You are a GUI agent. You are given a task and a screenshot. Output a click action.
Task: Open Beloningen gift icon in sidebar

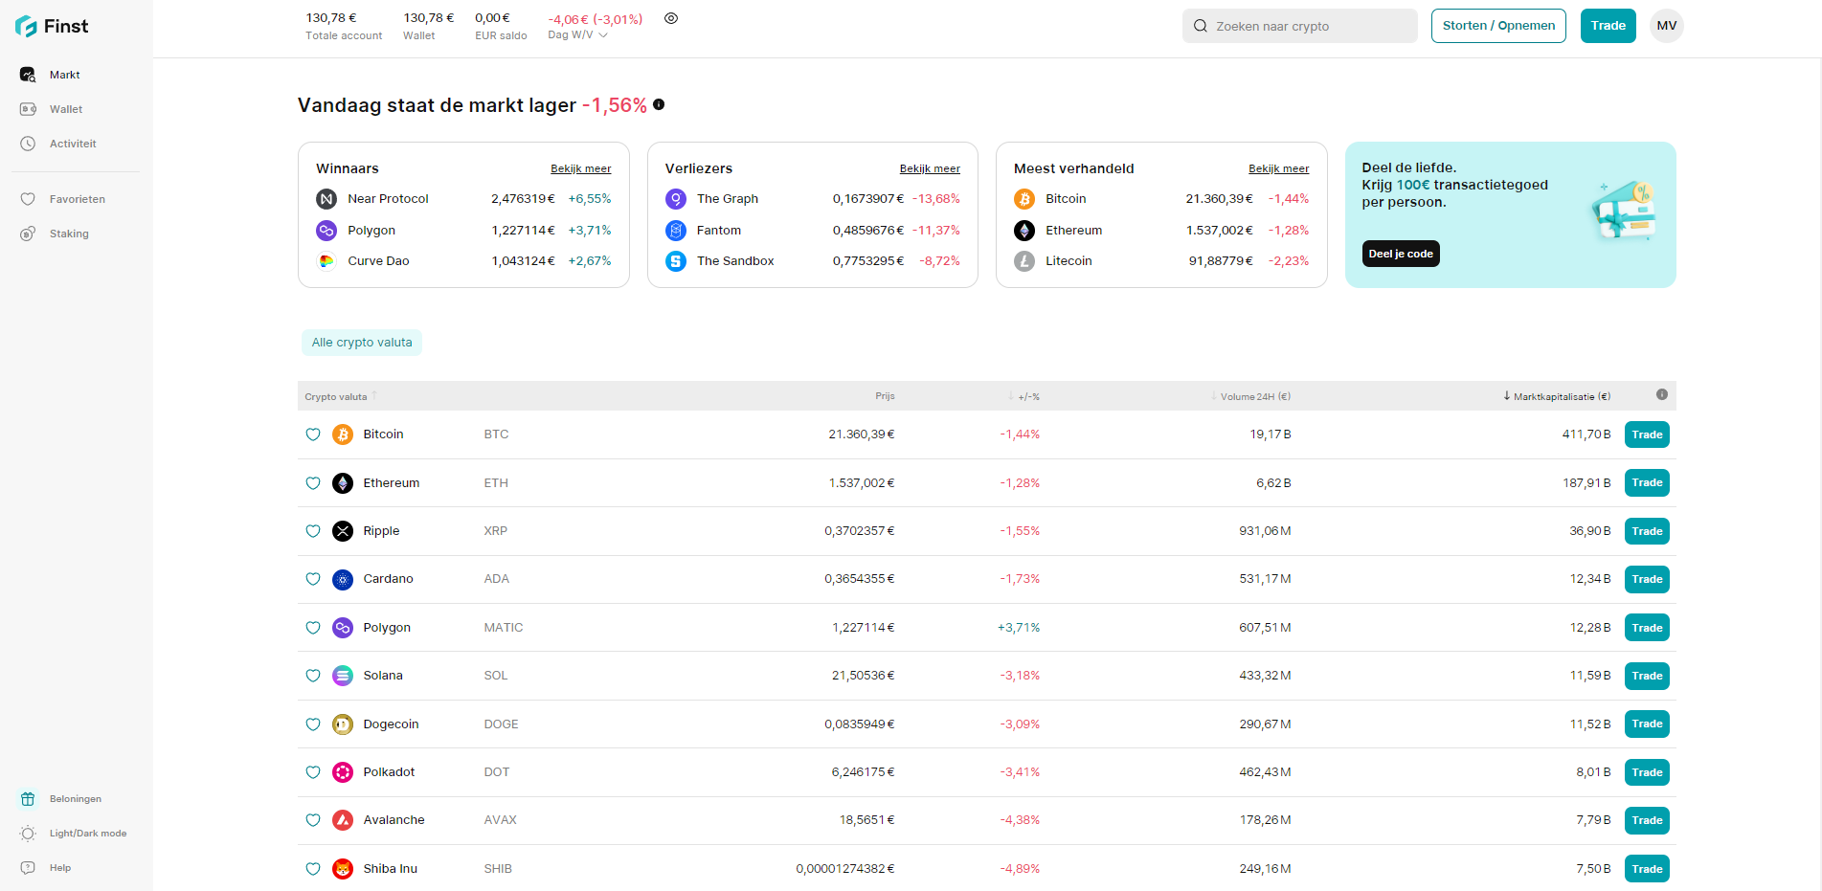pos(28,799)
